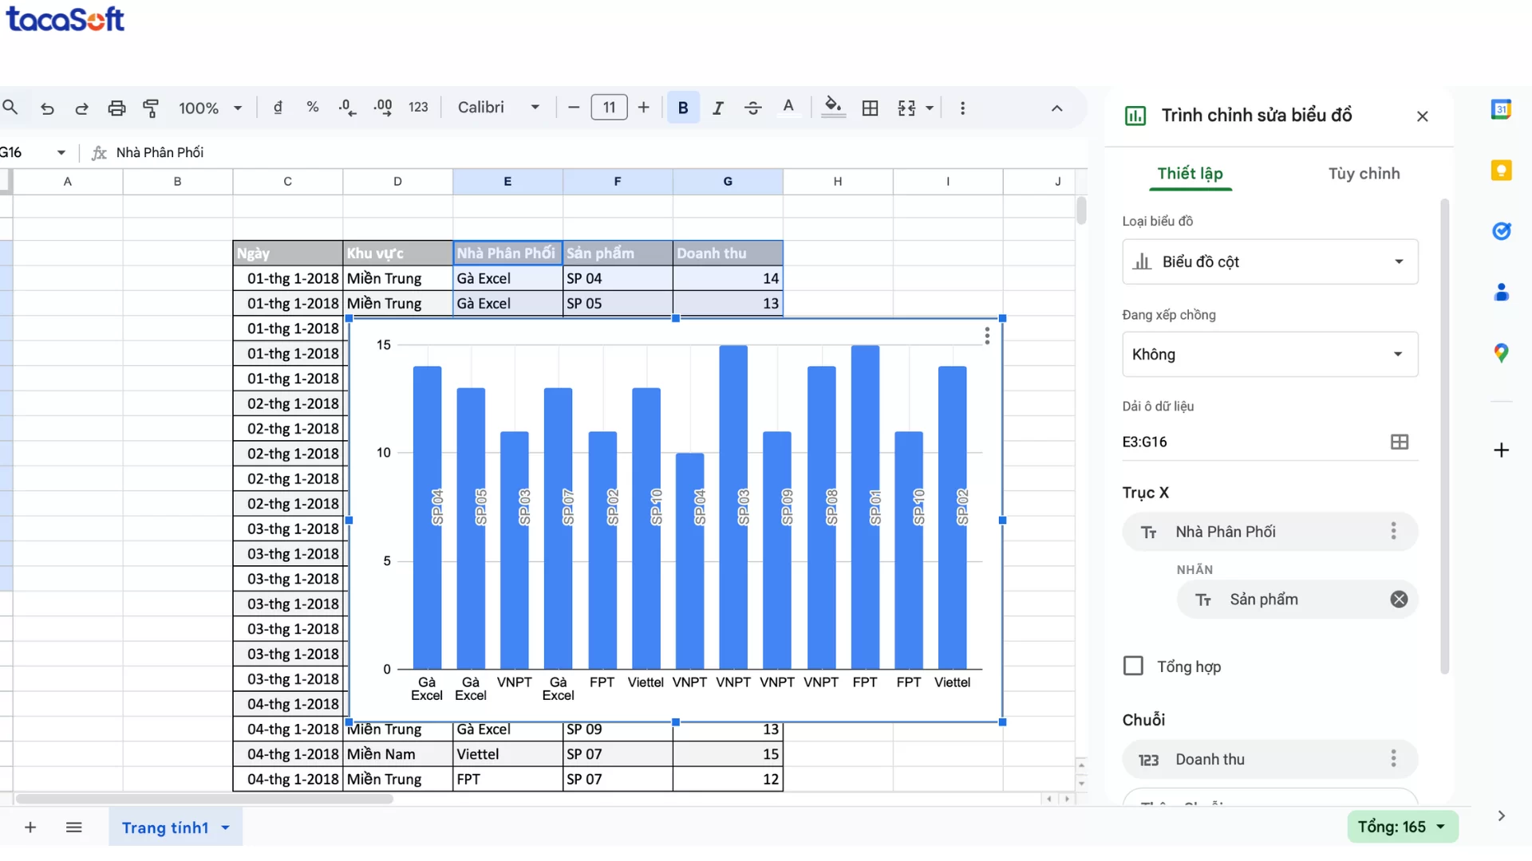Open Google Keep in the sidebar

point(1502,170)
